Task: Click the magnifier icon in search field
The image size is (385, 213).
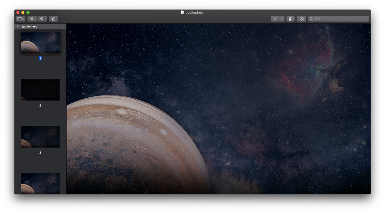Action: [311, 19]
